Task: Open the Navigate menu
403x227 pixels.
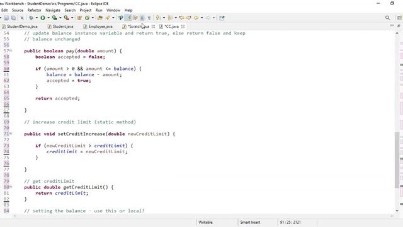Action: (x=53, y=10)
